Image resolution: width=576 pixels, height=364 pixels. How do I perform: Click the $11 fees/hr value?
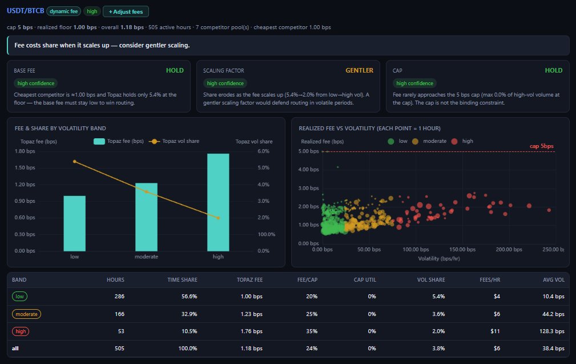point(495,331)
